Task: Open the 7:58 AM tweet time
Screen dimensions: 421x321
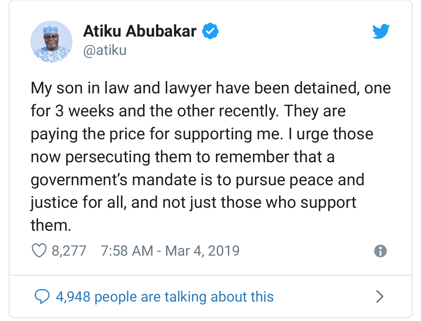Action: 127,251
